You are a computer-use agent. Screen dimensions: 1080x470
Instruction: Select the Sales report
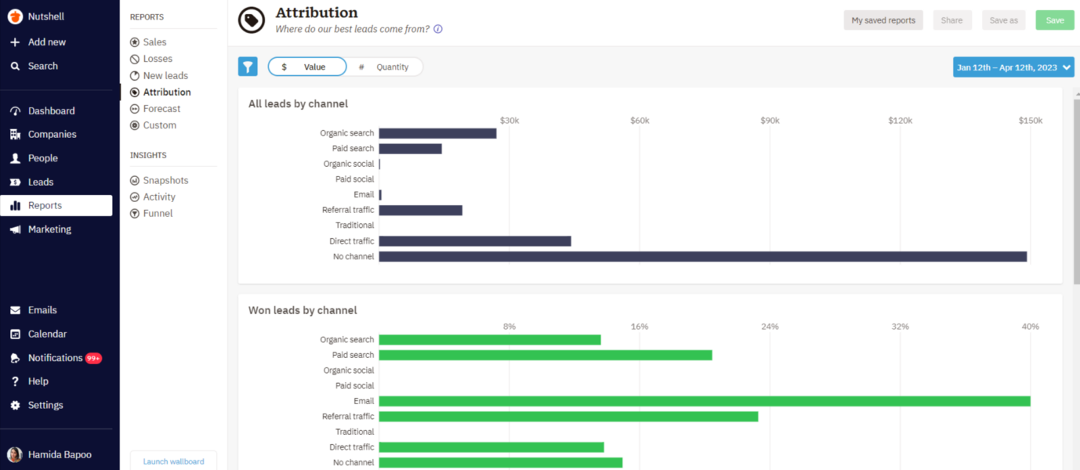tap(154, 42)
